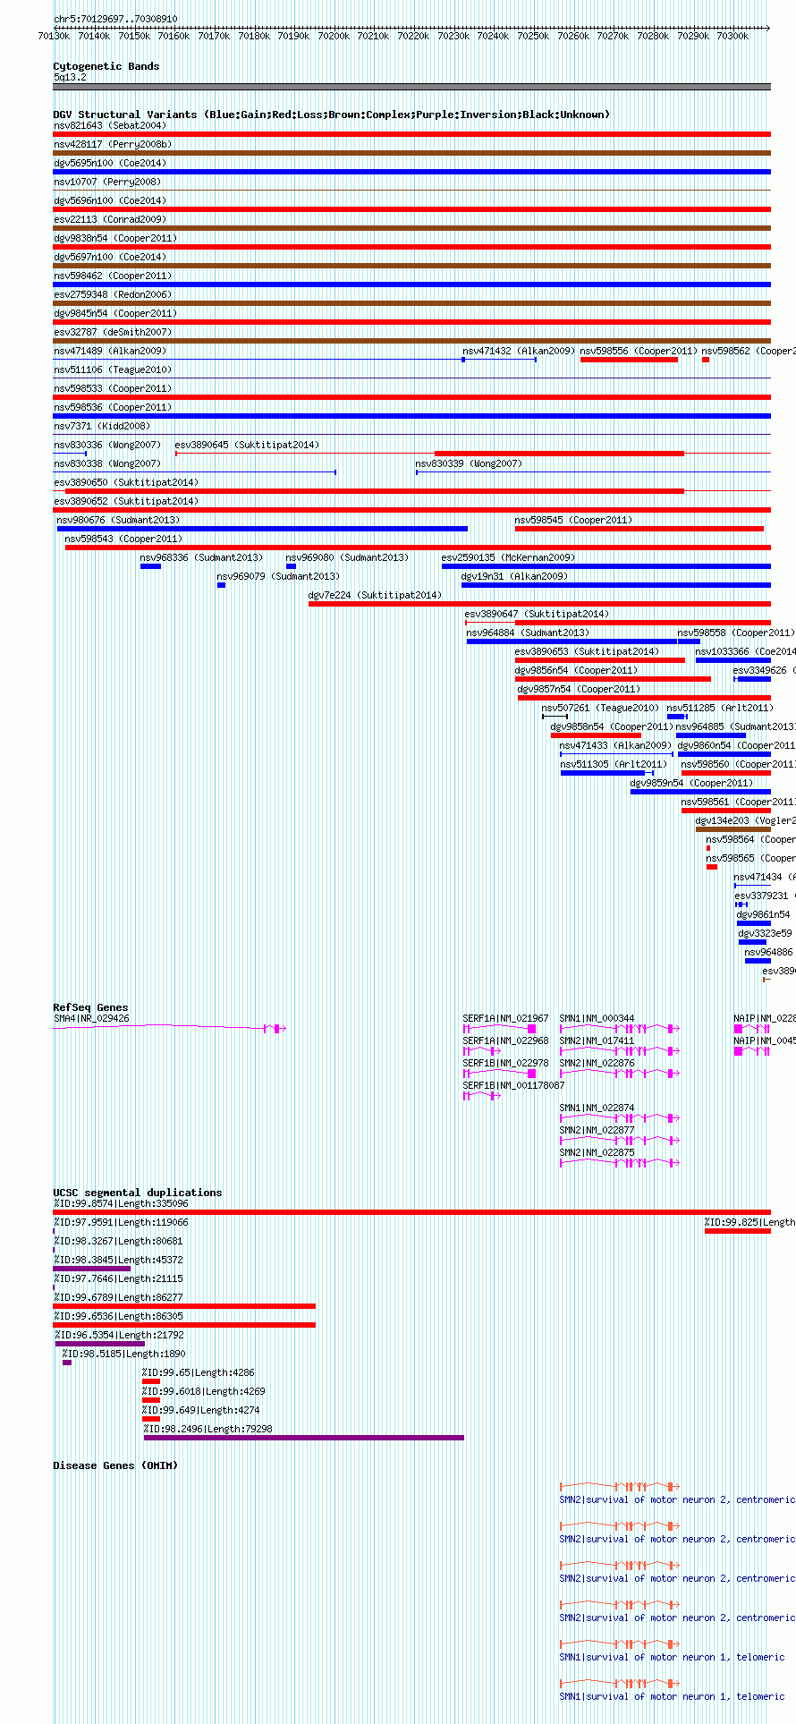Select the 70200k ruler tick label
The image size is (796, 1724).
click(x=334, y=36)
